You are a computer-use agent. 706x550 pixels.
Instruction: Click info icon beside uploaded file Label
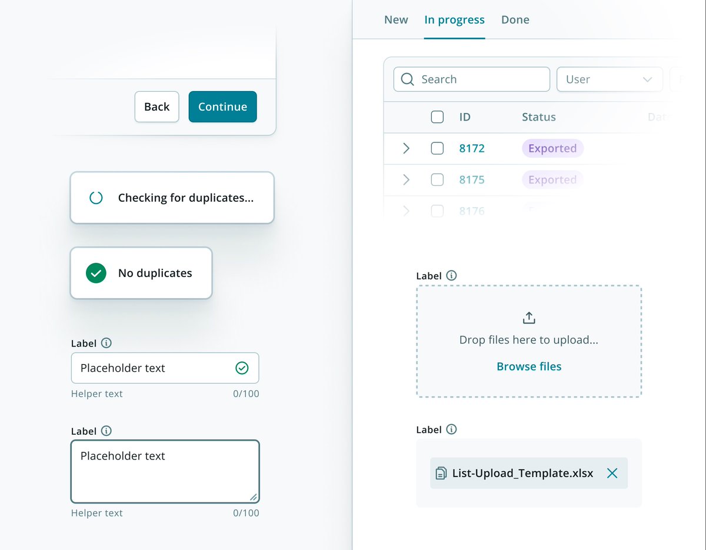(x=451, y=429)
